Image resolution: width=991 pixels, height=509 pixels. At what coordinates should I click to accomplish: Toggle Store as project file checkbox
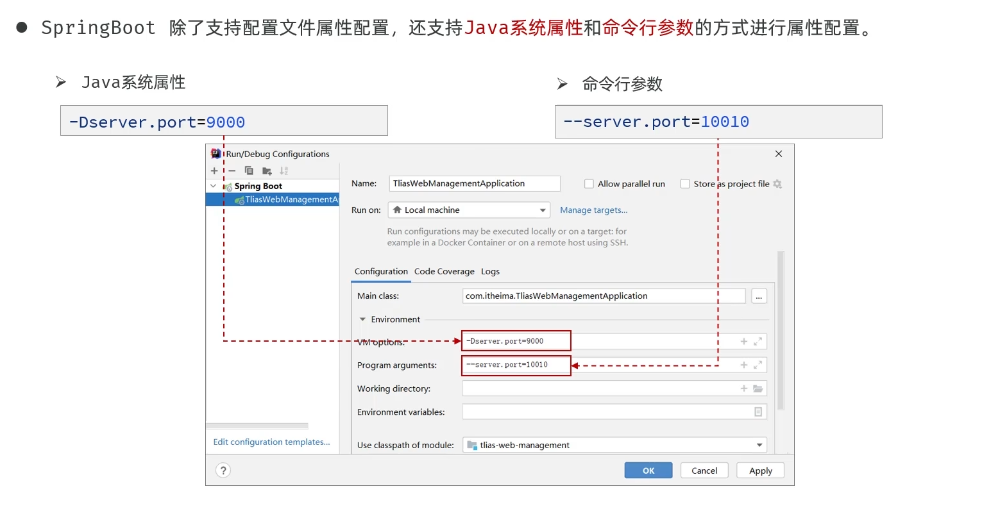click(x=685, y=184)
